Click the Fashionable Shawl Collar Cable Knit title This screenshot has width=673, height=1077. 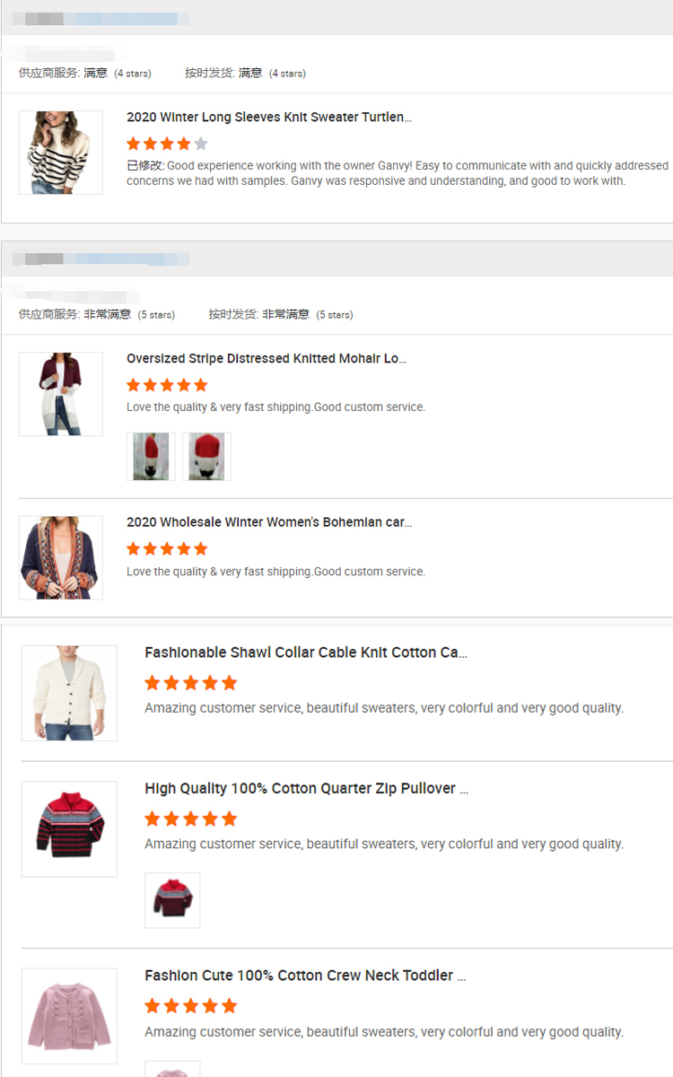point(306,652)
